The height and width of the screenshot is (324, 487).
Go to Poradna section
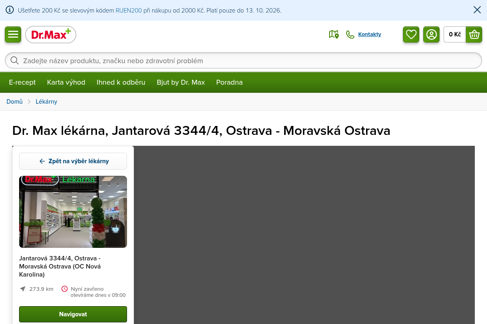229,82
